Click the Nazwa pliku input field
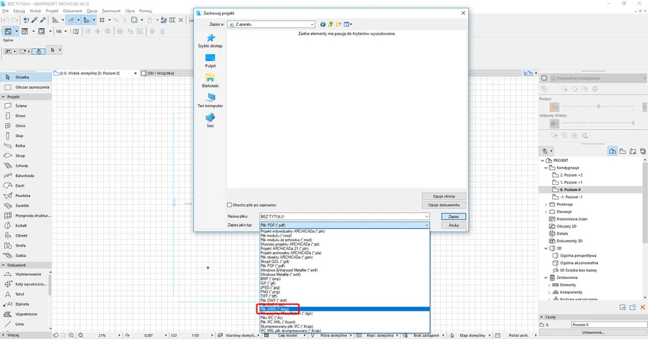This screenshot has height=339, width=648. 342,216
